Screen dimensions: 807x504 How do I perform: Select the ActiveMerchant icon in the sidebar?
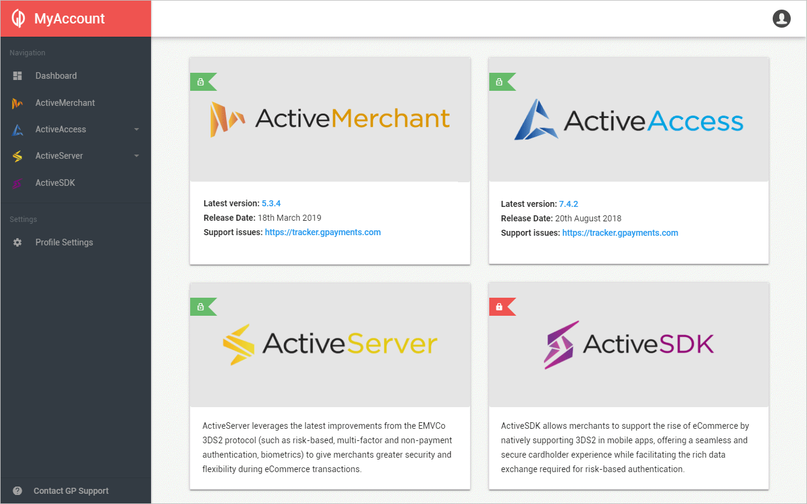pyautogui.click(x=17, y=102)
